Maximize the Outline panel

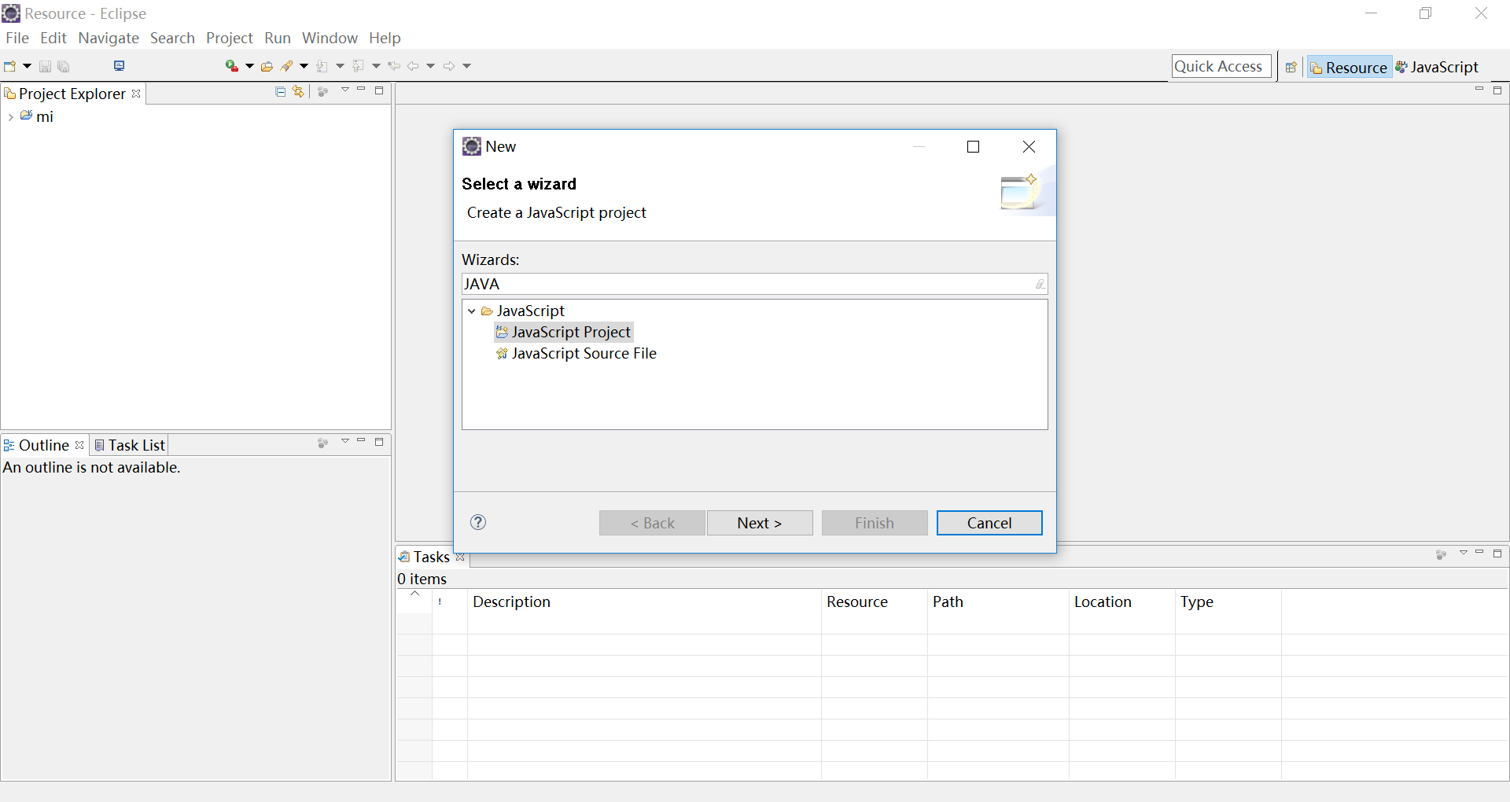tap(379, 442)
